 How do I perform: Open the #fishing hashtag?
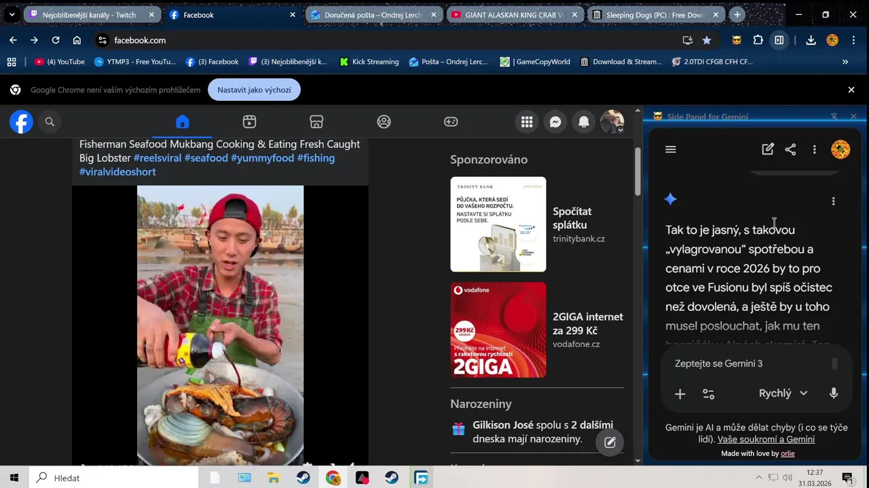316,158
